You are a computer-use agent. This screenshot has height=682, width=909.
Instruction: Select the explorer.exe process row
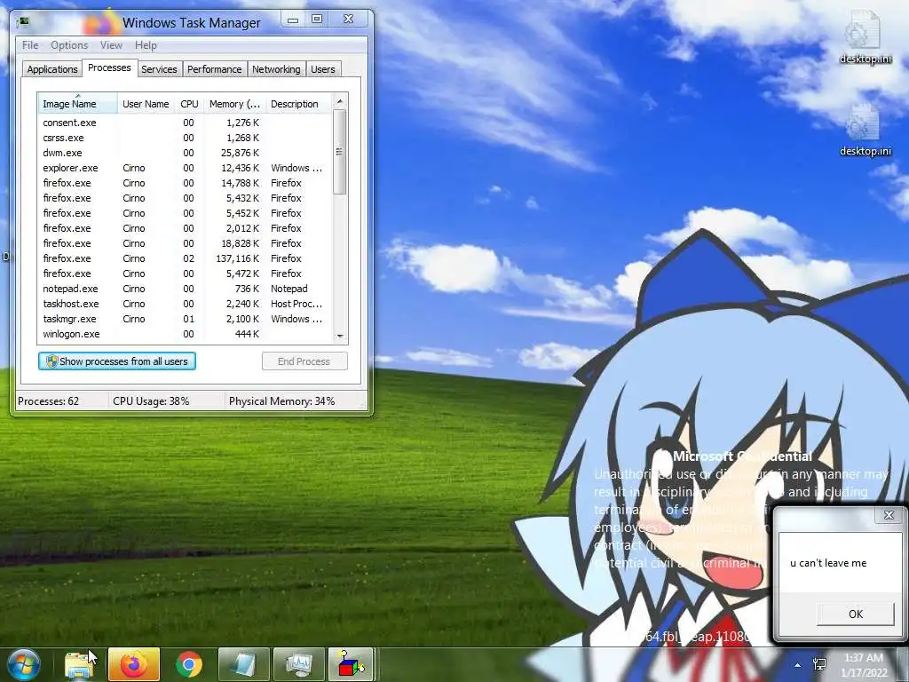pyautogui.click(x=185, y=168)
